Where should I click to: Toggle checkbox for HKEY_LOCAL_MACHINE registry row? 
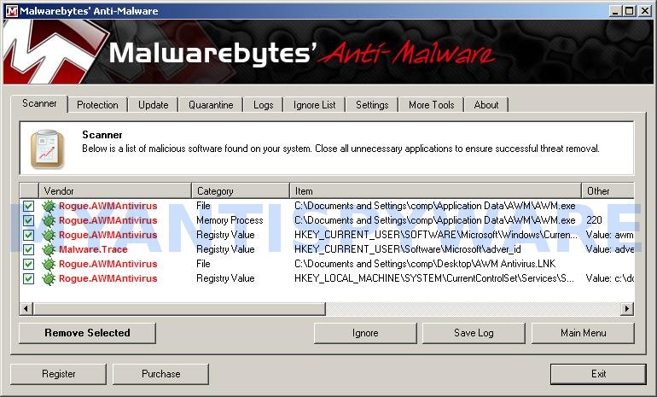pyautogui.click(x=28, y=279)
